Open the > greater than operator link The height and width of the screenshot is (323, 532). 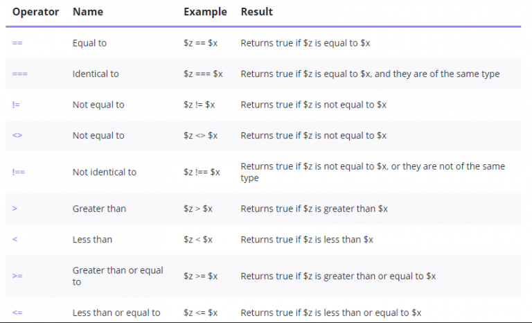click(x=15, y=209)
